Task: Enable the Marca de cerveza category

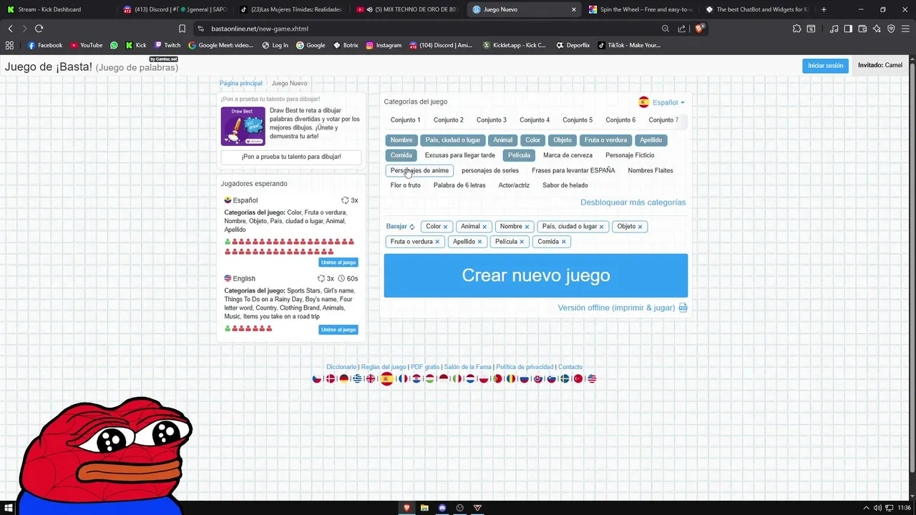Action: point(567,155)
